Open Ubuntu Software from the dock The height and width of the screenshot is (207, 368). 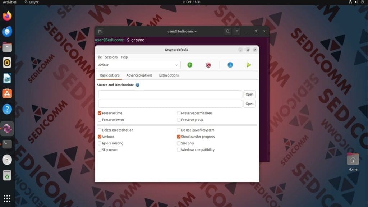point(7,94)
